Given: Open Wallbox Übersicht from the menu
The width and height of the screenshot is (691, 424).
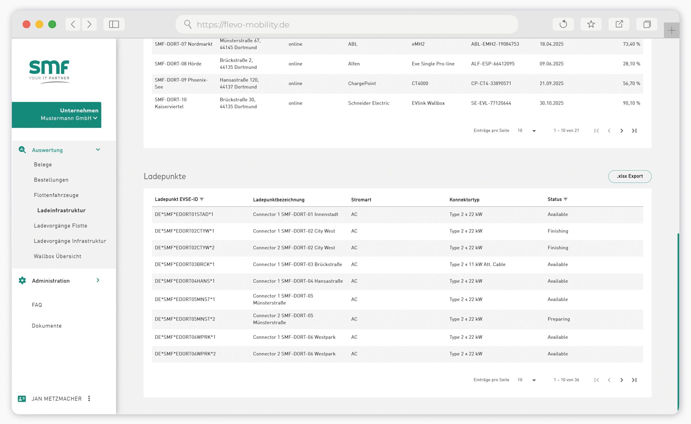Looking at the screenshot, I should point(57,256).
